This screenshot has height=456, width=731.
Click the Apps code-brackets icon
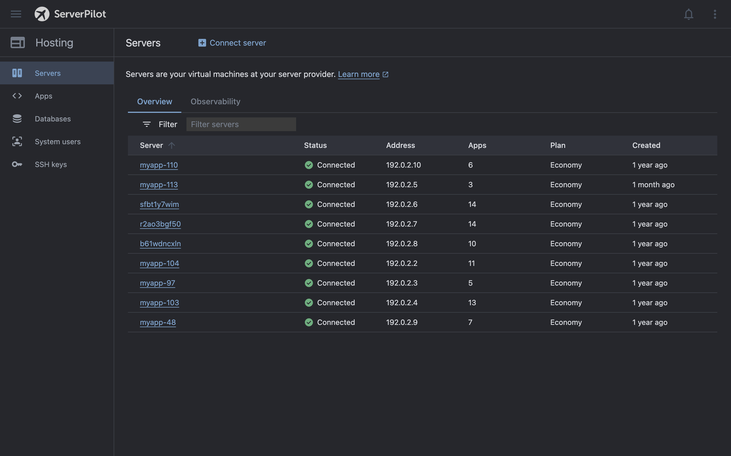point(17,96)
